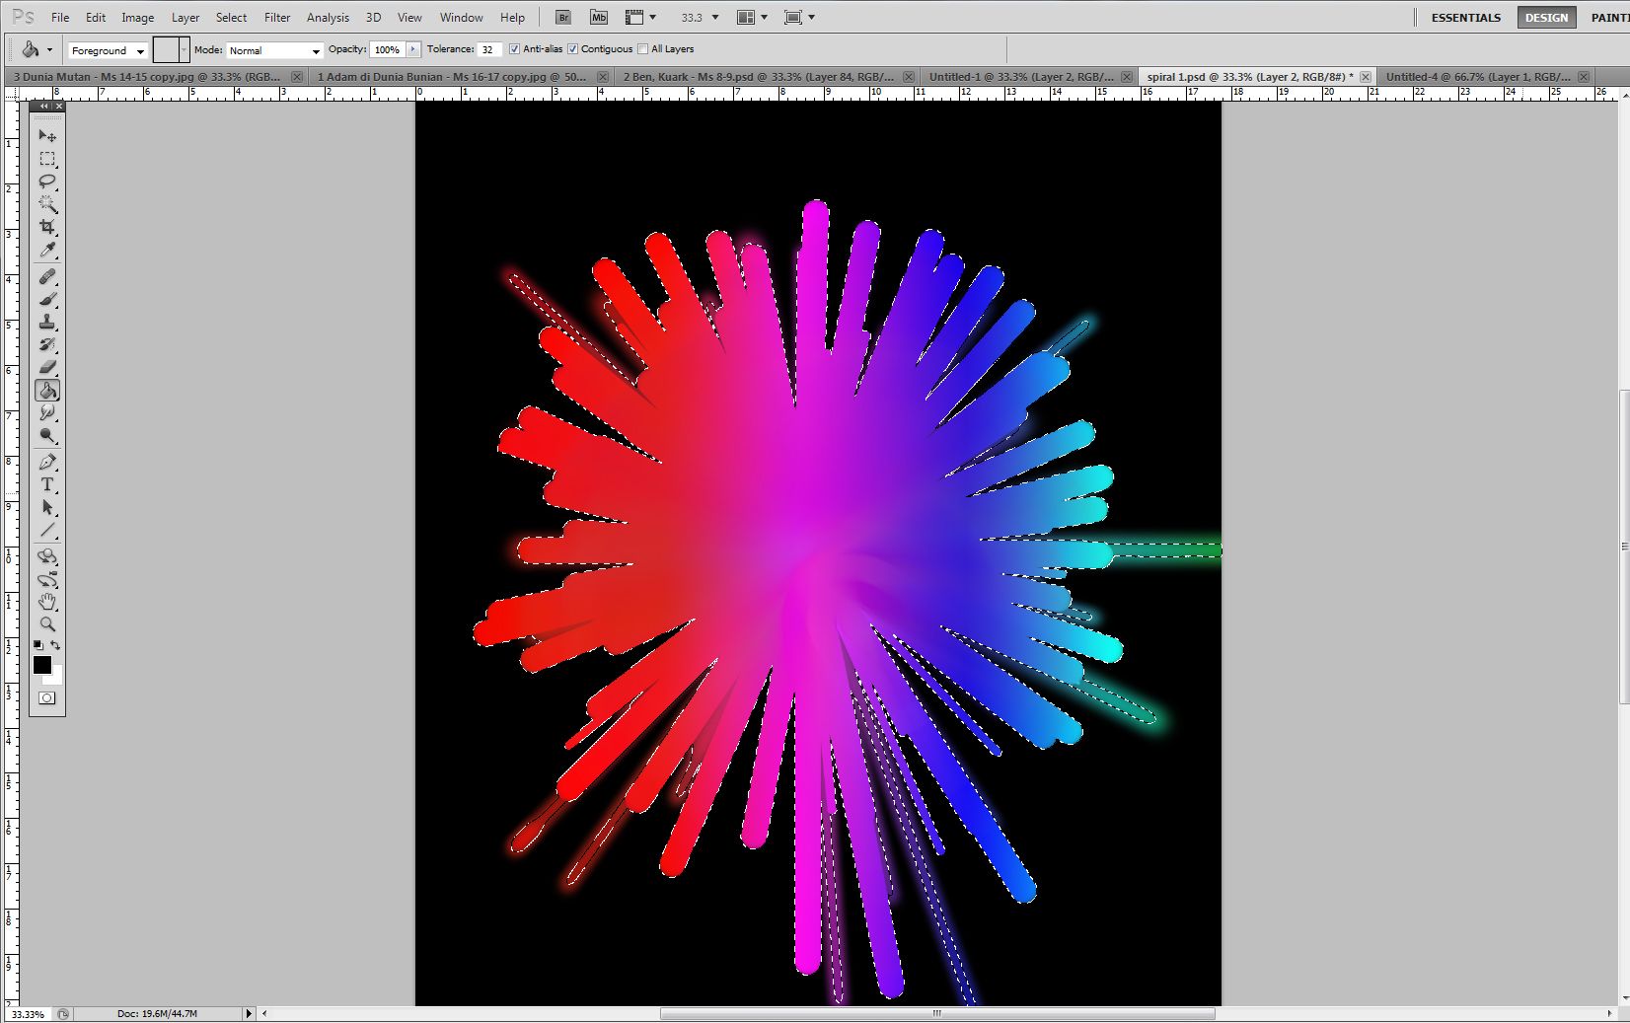The image size is (1630, 1023).
Task: Select the Brush tool
Action: click(x=46, y=300)
